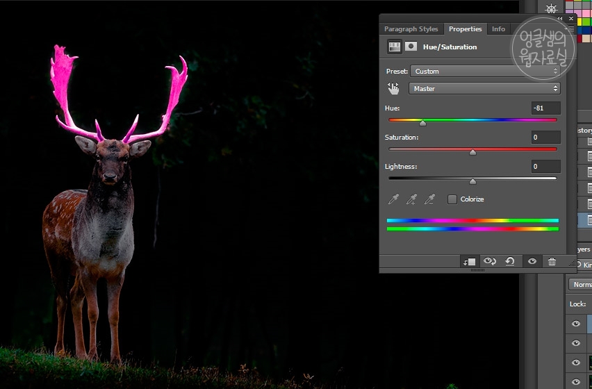Select the Hue/Saturation adjustment icon in Properties
The image size is (592, 389).
coord(394,47)
